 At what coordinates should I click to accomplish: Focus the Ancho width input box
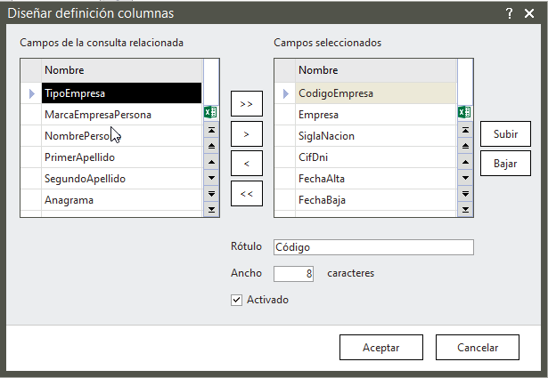pyautogui.click(x=294, y=274)
